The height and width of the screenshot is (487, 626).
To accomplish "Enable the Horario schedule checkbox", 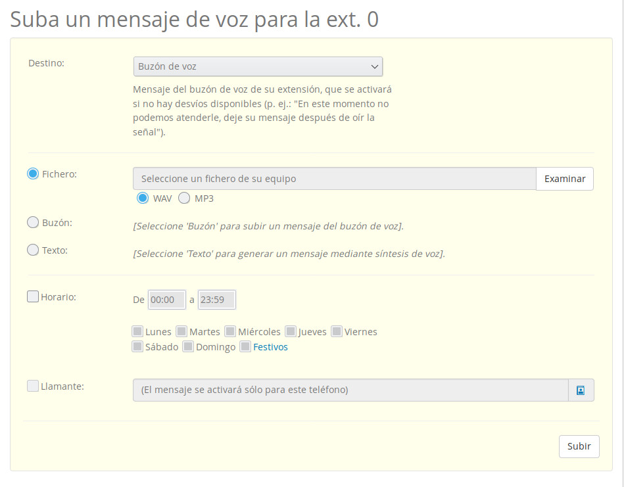I will click(33, 296).
